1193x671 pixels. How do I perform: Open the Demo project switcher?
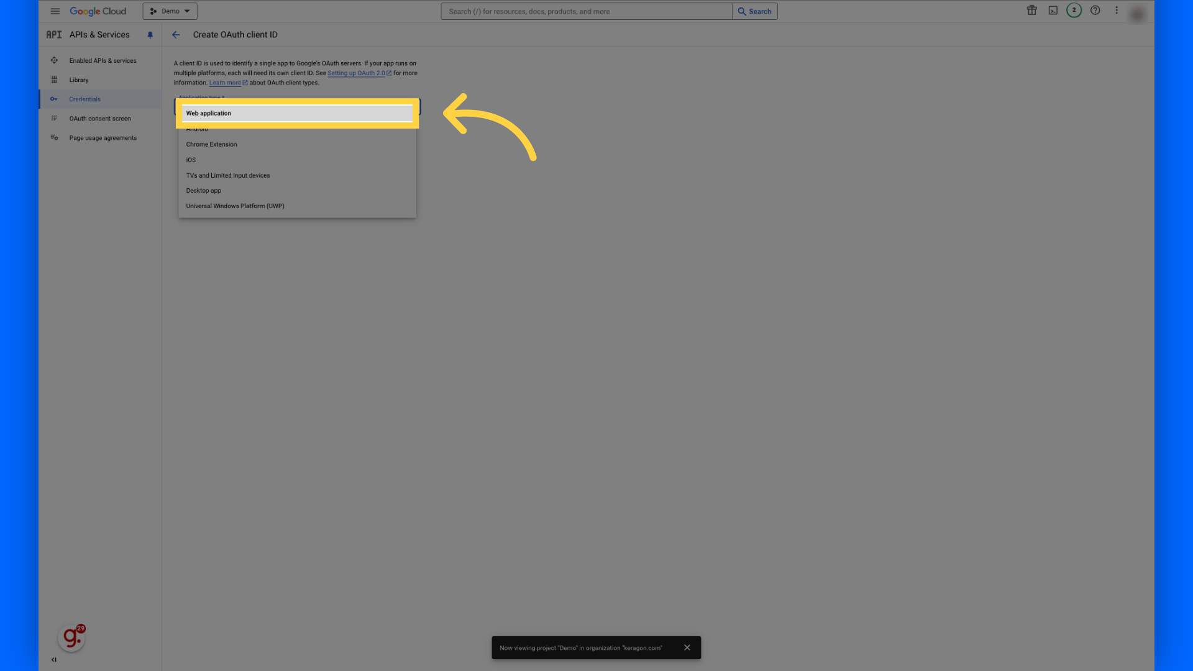tap(169, 11)
